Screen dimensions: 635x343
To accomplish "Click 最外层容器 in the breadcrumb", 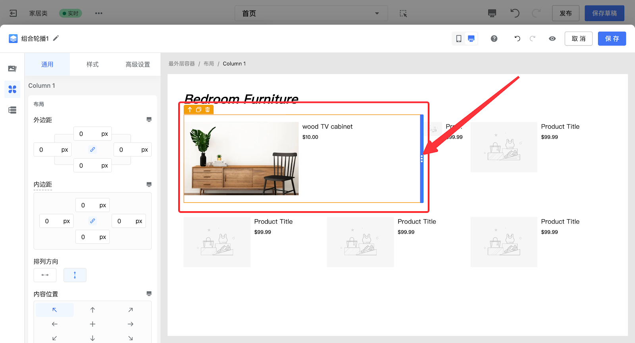I will (181, 64).
